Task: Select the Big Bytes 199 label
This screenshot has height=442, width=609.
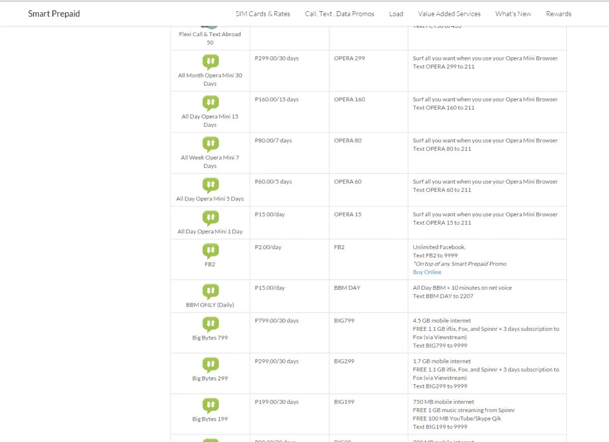Action: coord(210,419)
